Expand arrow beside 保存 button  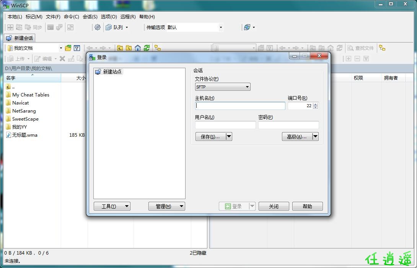(229, 137)
